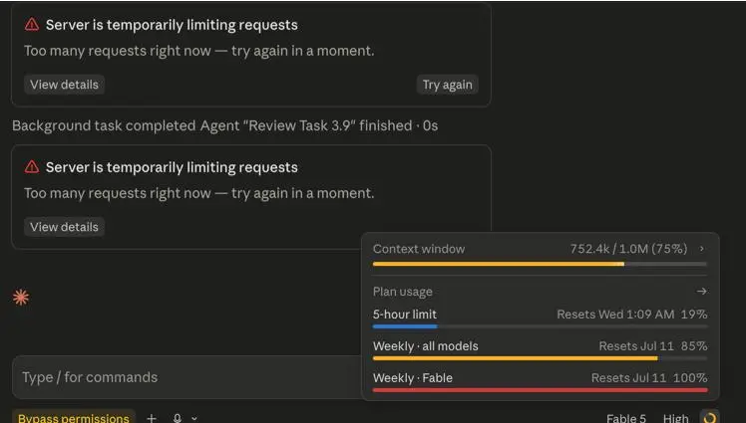Open the Fable 5 model selector

(626, 418)
